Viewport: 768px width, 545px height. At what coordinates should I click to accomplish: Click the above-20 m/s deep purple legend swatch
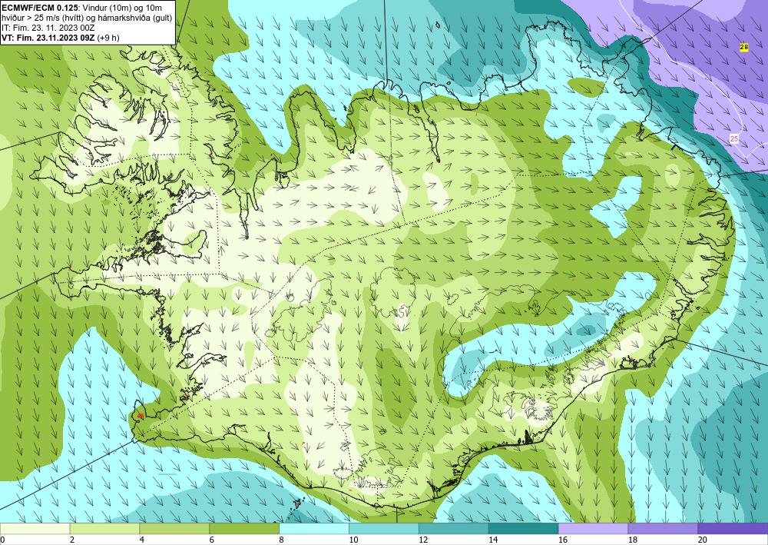coord(733,529)
